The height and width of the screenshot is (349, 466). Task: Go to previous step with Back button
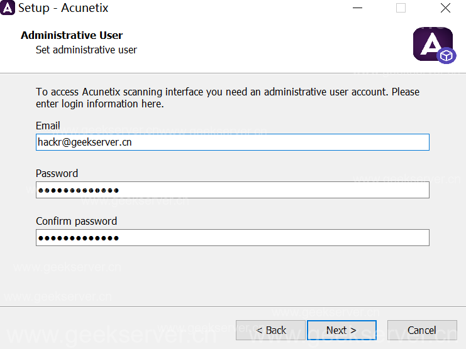pos(270,330)
